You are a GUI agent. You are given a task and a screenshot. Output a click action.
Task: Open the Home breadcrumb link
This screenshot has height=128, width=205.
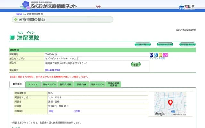pos(19,14)
